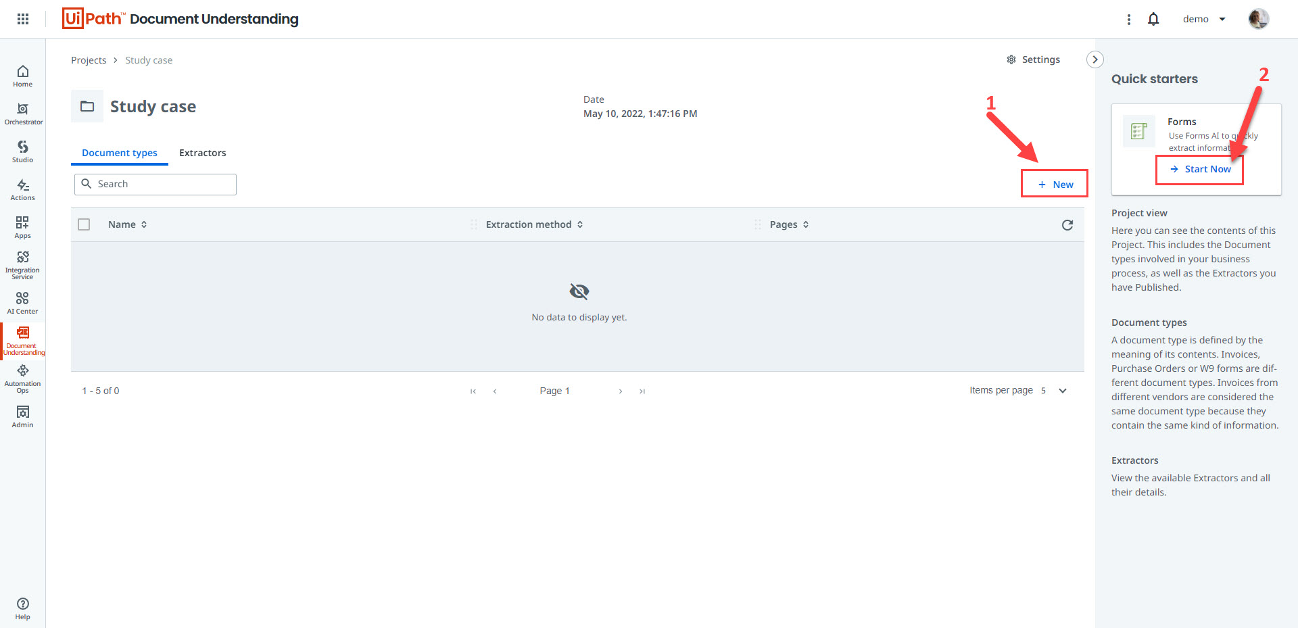Refresh the document types table

tap(1067, 225)
